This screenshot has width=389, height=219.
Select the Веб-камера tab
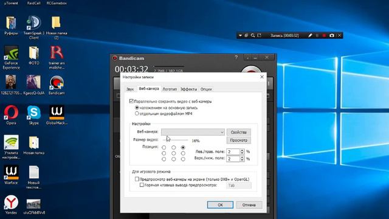click(x=149, y=89)
